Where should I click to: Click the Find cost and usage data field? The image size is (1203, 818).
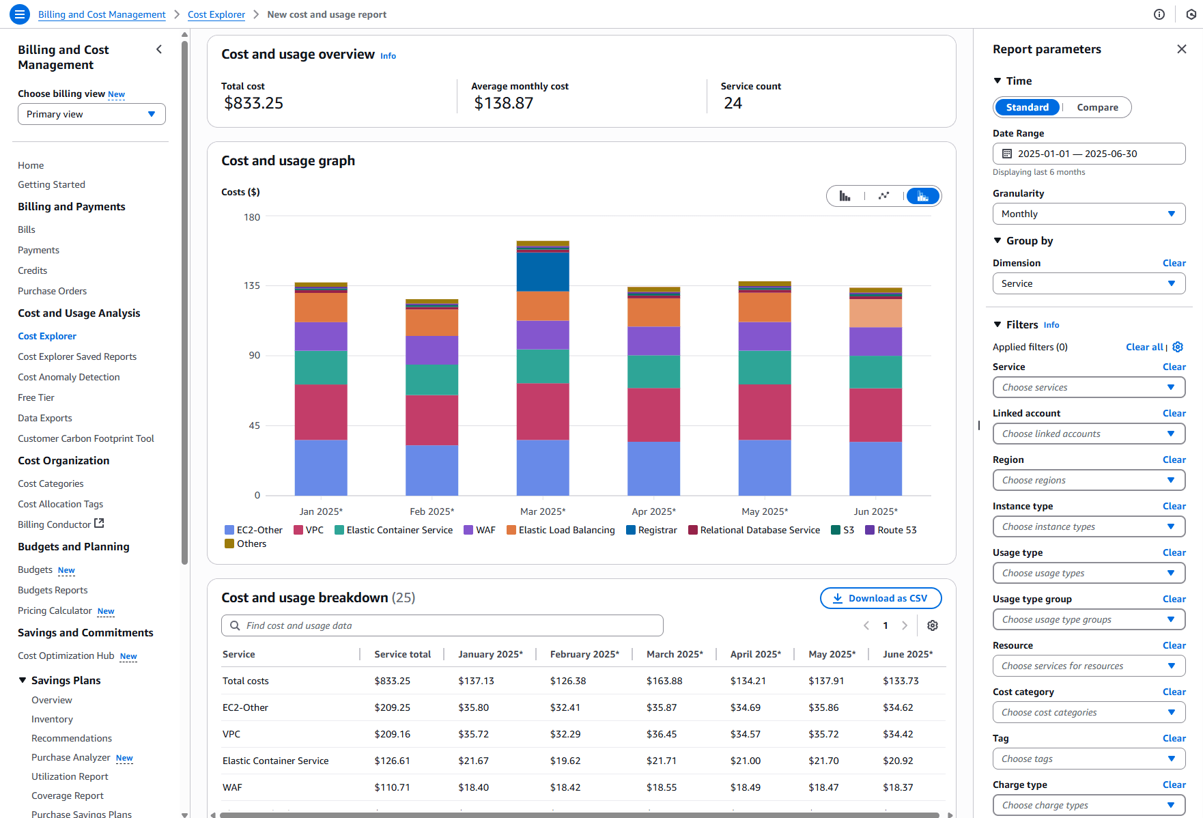pyautogui.click(x=442, y=625)
